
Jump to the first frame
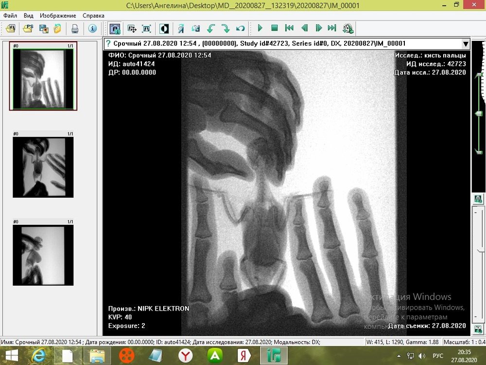pyautogui.click(x=289, y=29)
